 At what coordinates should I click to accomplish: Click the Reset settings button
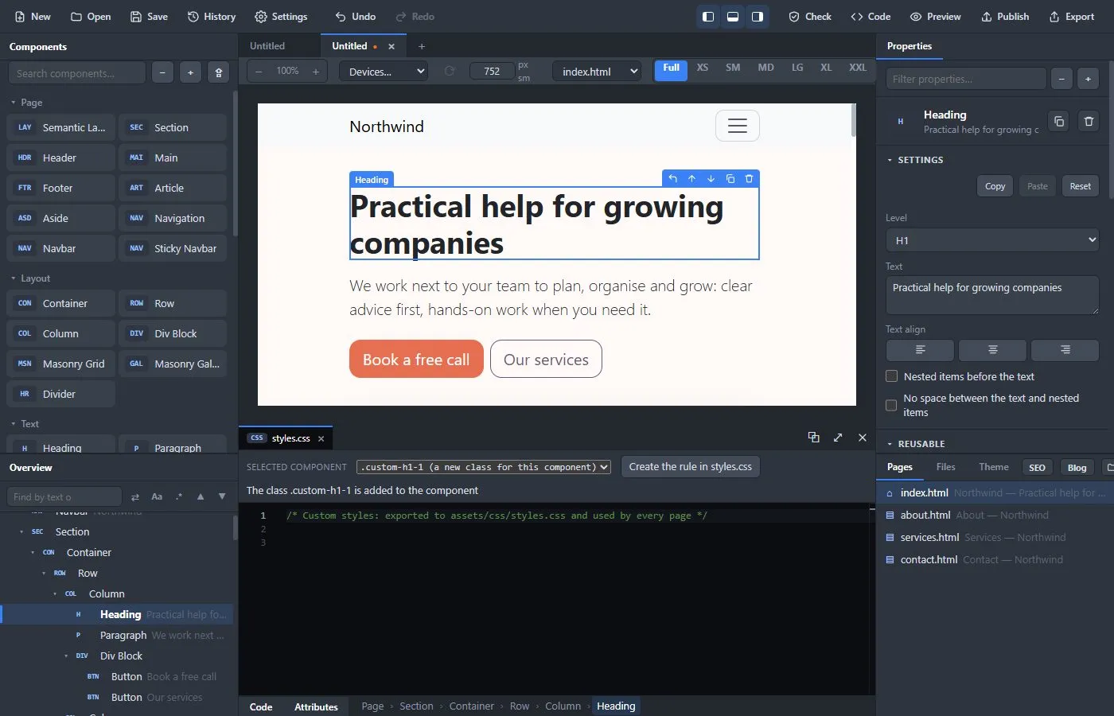pyautogui.click(x=1080, y=186)
